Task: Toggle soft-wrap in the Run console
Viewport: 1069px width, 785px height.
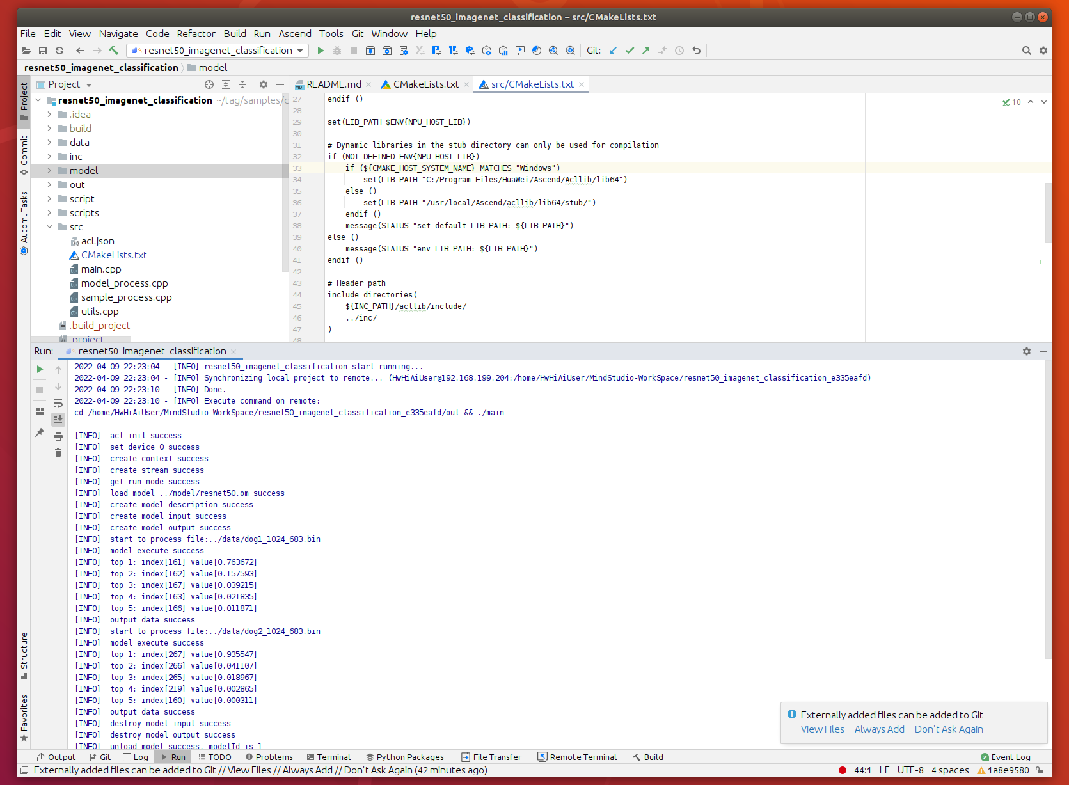Action: click(x=58, y=403)
